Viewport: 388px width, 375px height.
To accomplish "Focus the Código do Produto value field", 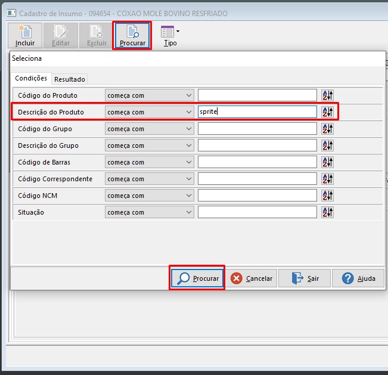I will point(257,95).
